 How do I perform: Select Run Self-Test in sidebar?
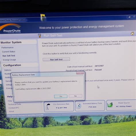(9, 56)
